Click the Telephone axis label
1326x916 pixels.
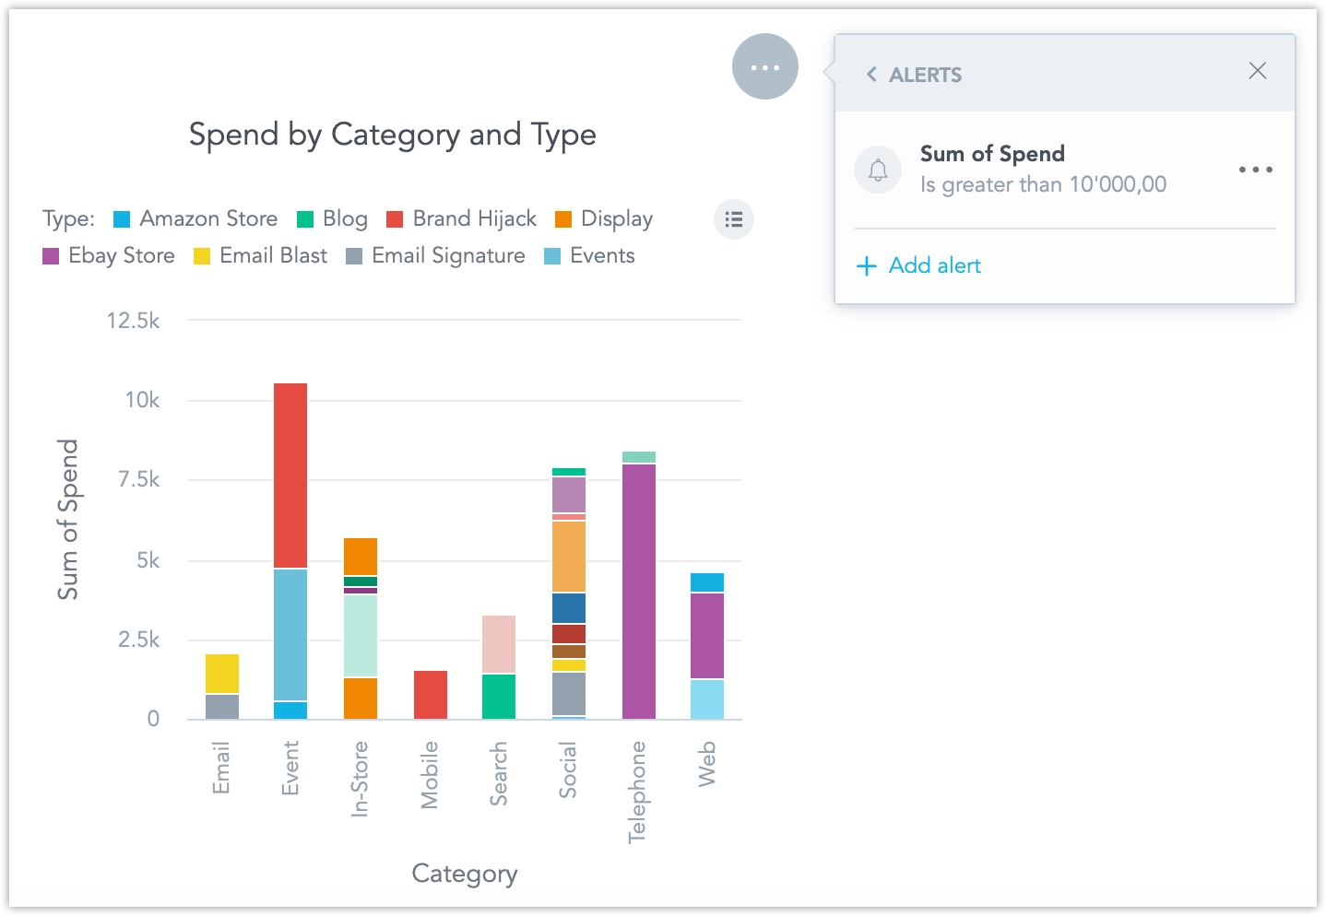(637, 793)
